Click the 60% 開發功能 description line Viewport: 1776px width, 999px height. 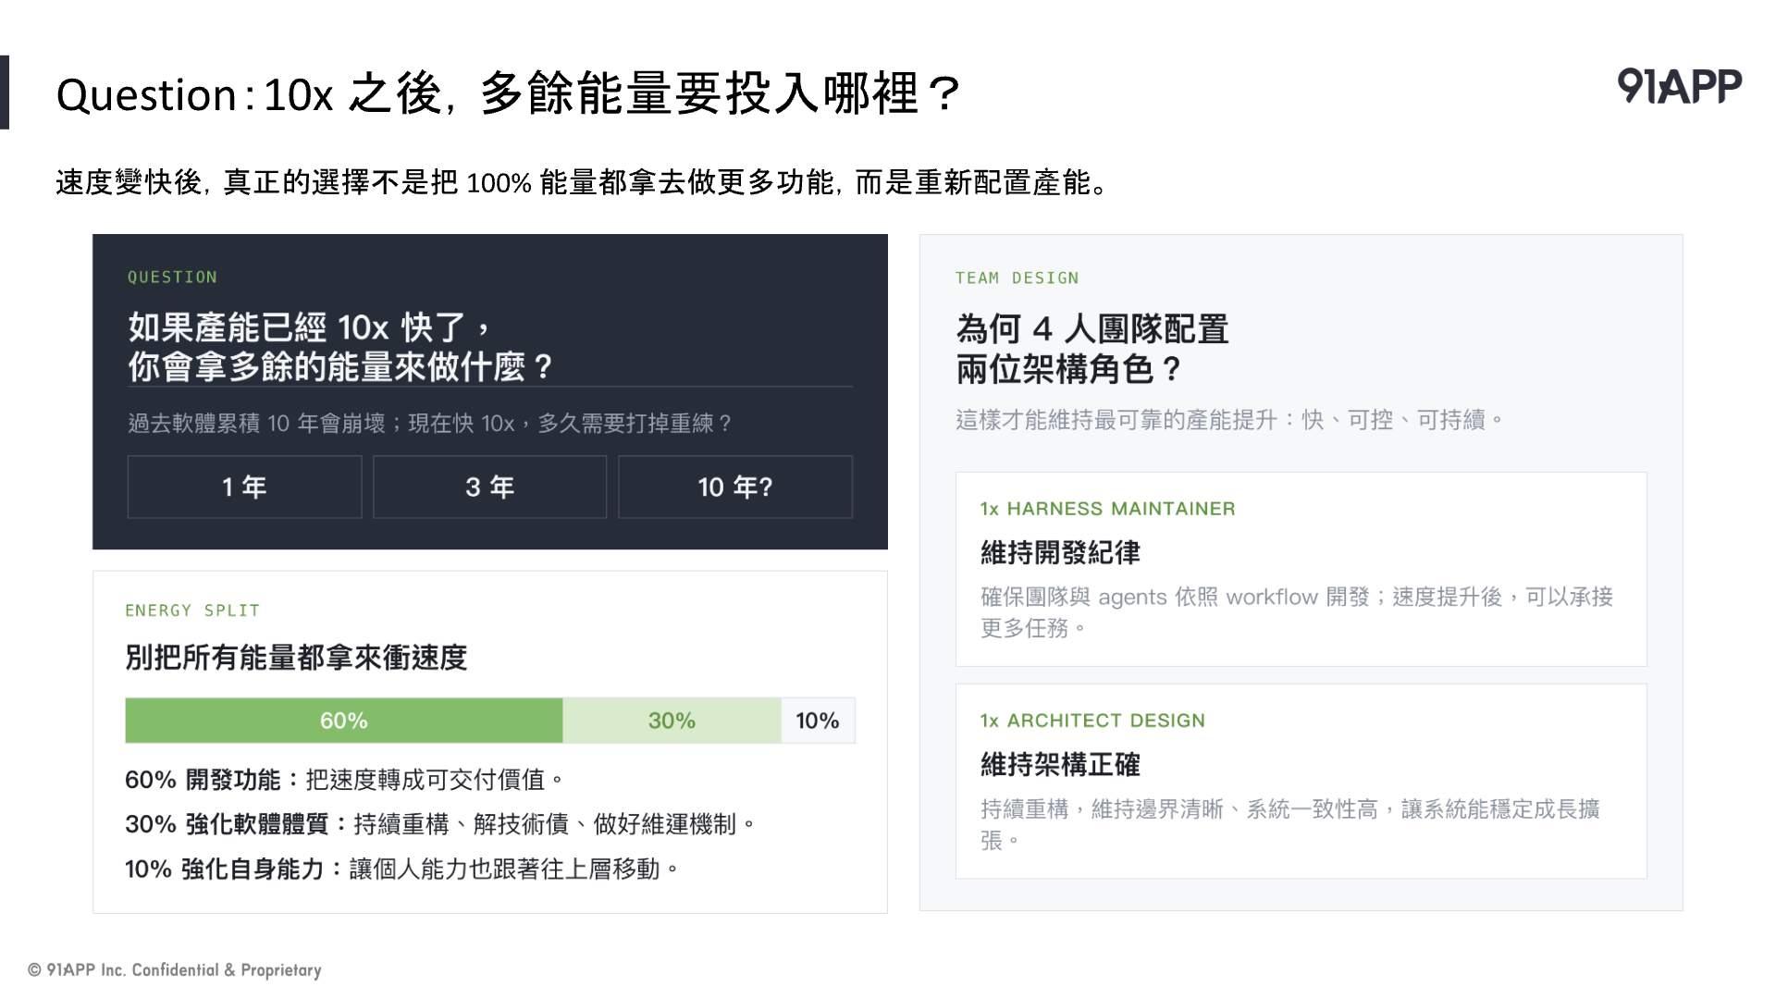344,780
